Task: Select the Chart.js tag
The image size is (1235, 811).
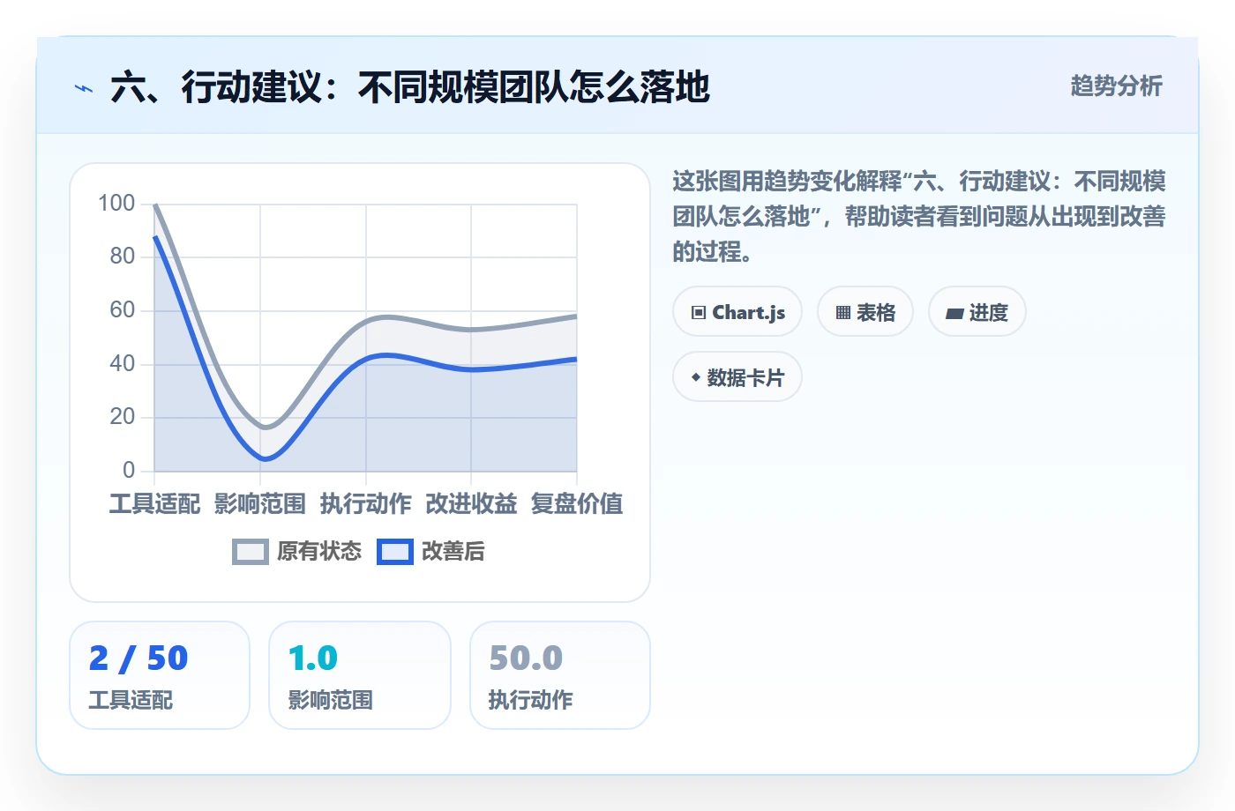Action: tap(737, 312)
